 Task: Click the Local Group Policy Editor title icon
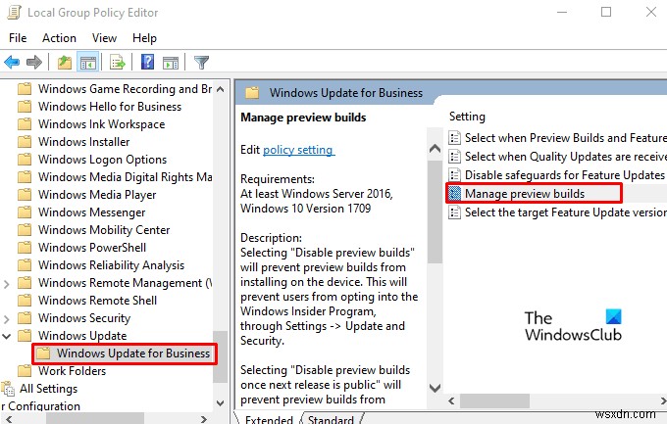pyautogui.click(x=14, y=13)
